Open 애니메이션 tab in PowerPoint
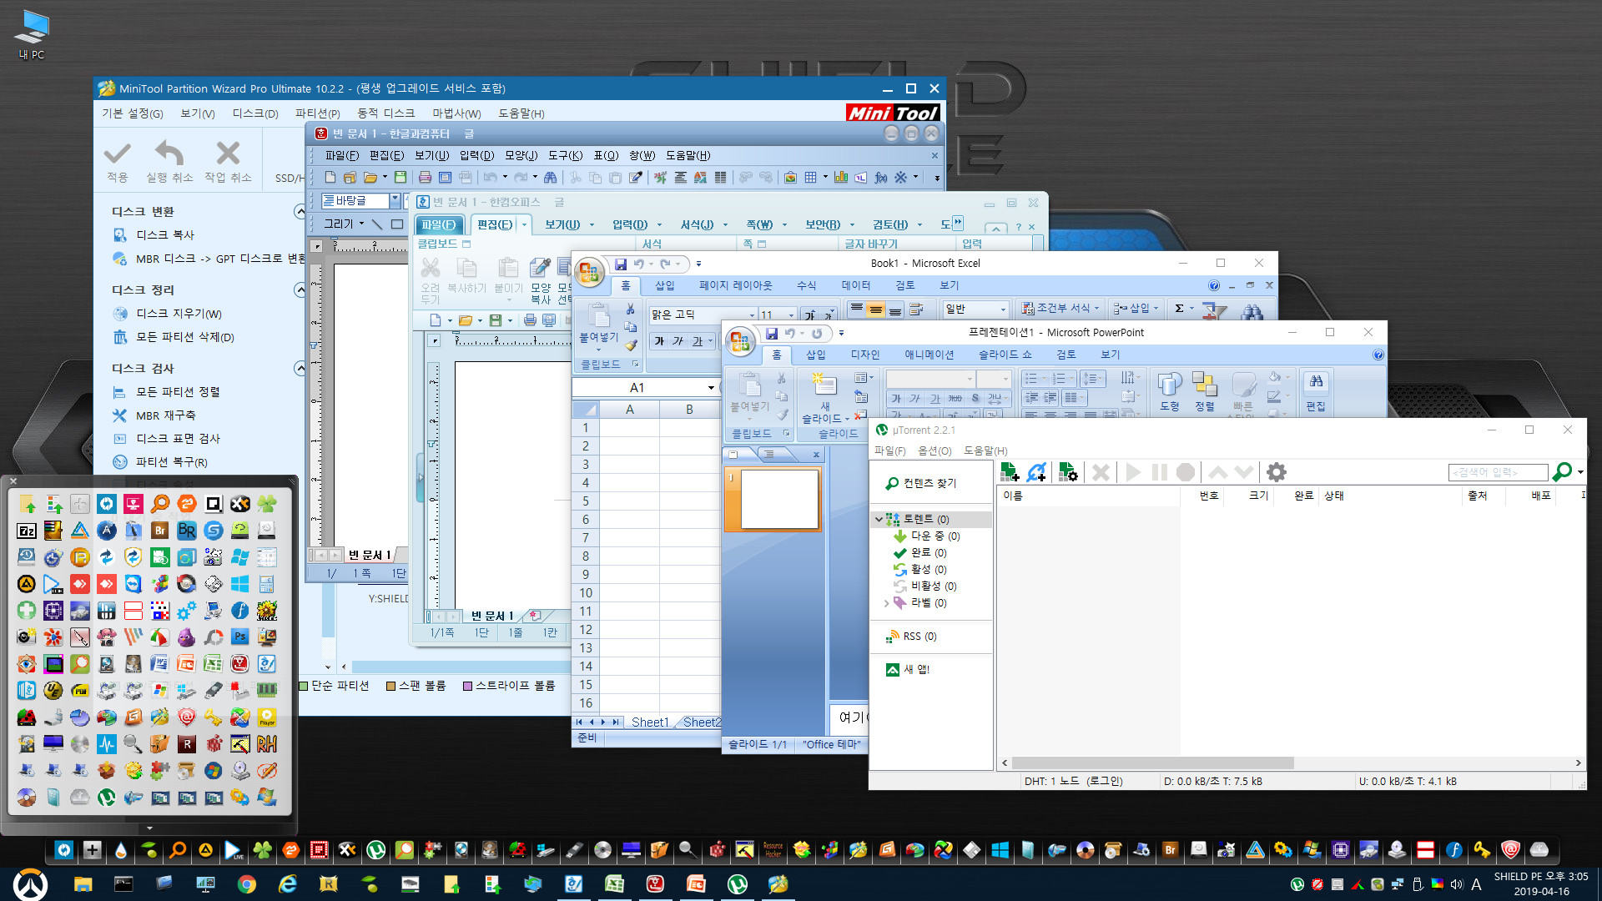 pyautogui.click(x=929, y=355)
